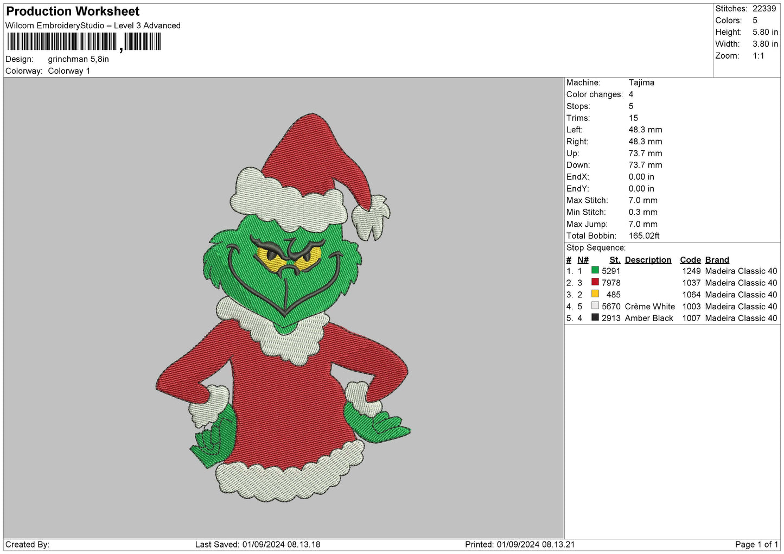Click the barcode under the worksheet title

84,42
